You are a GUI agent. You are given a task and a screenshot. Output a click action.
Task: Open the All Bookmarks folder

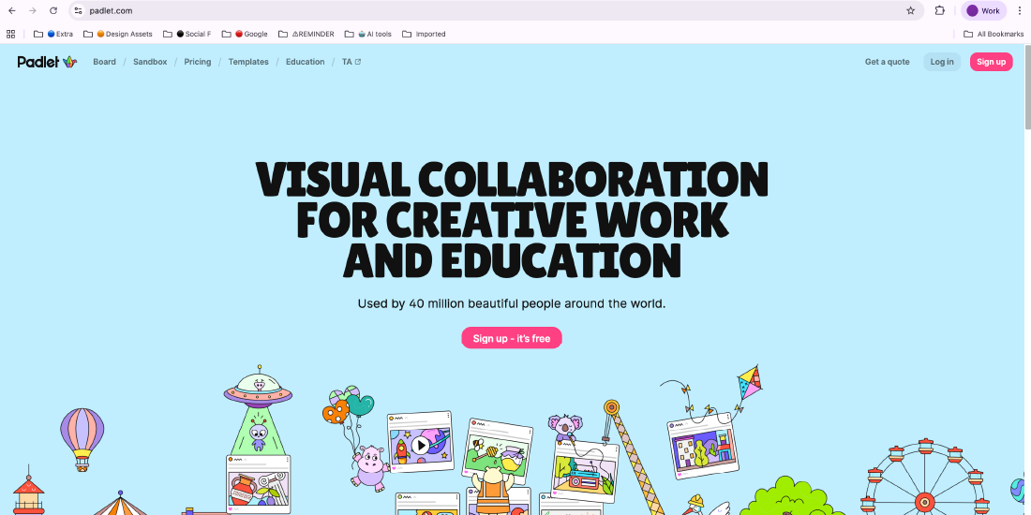click(994, 34)
